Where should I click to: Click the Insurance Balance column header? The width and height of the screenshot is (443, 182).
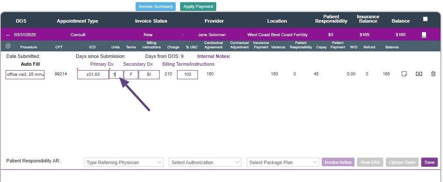367,19
